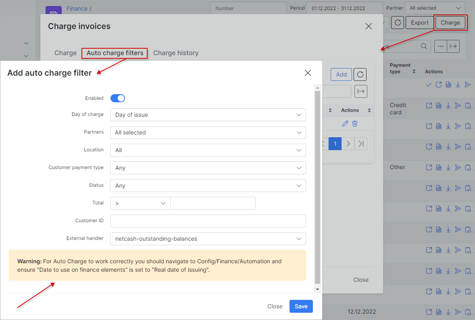Expand the Partners dropdown in filter form

pos(208,132)
